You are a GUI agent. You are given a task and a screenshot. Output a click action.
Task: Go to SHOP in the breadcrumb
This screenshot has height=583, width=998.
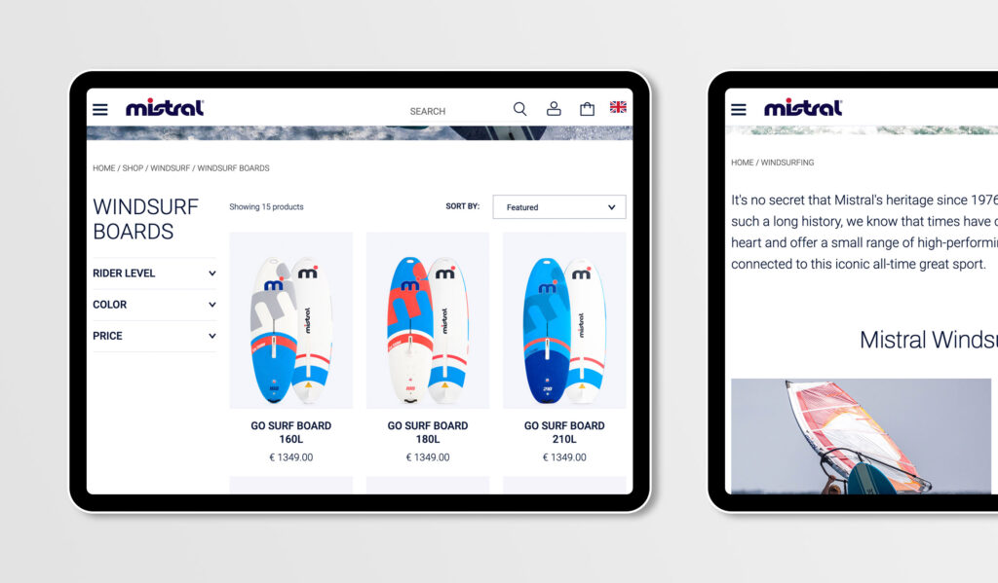133,168
